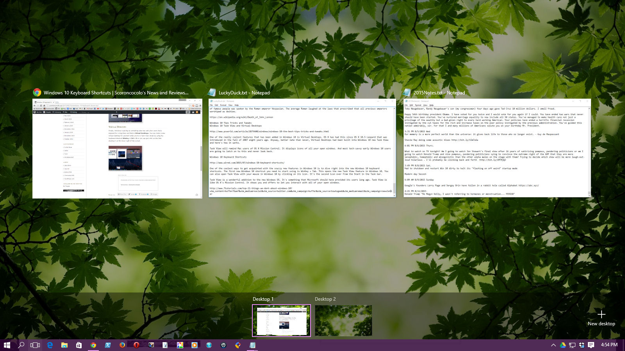
Task: Open the Windows Start menu
Action: point(7,345)
